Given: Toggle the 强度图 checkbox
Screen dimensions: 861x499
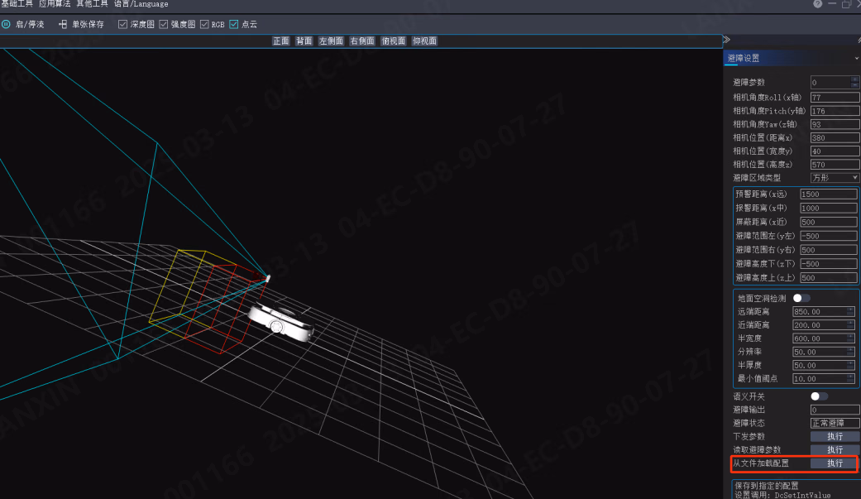Looking at the screenshot, I should tap(164, 24).
